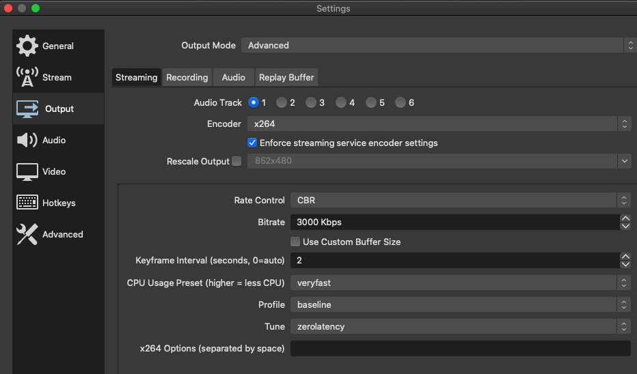
Task: Select audio track 6
Action: [400, 102]
